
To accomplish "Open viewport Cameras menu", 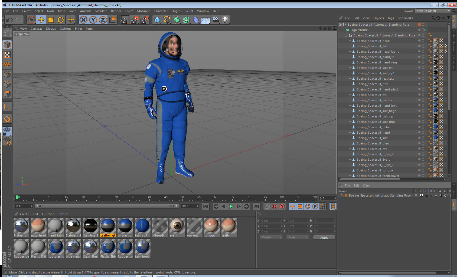I will tap(36, 29).
